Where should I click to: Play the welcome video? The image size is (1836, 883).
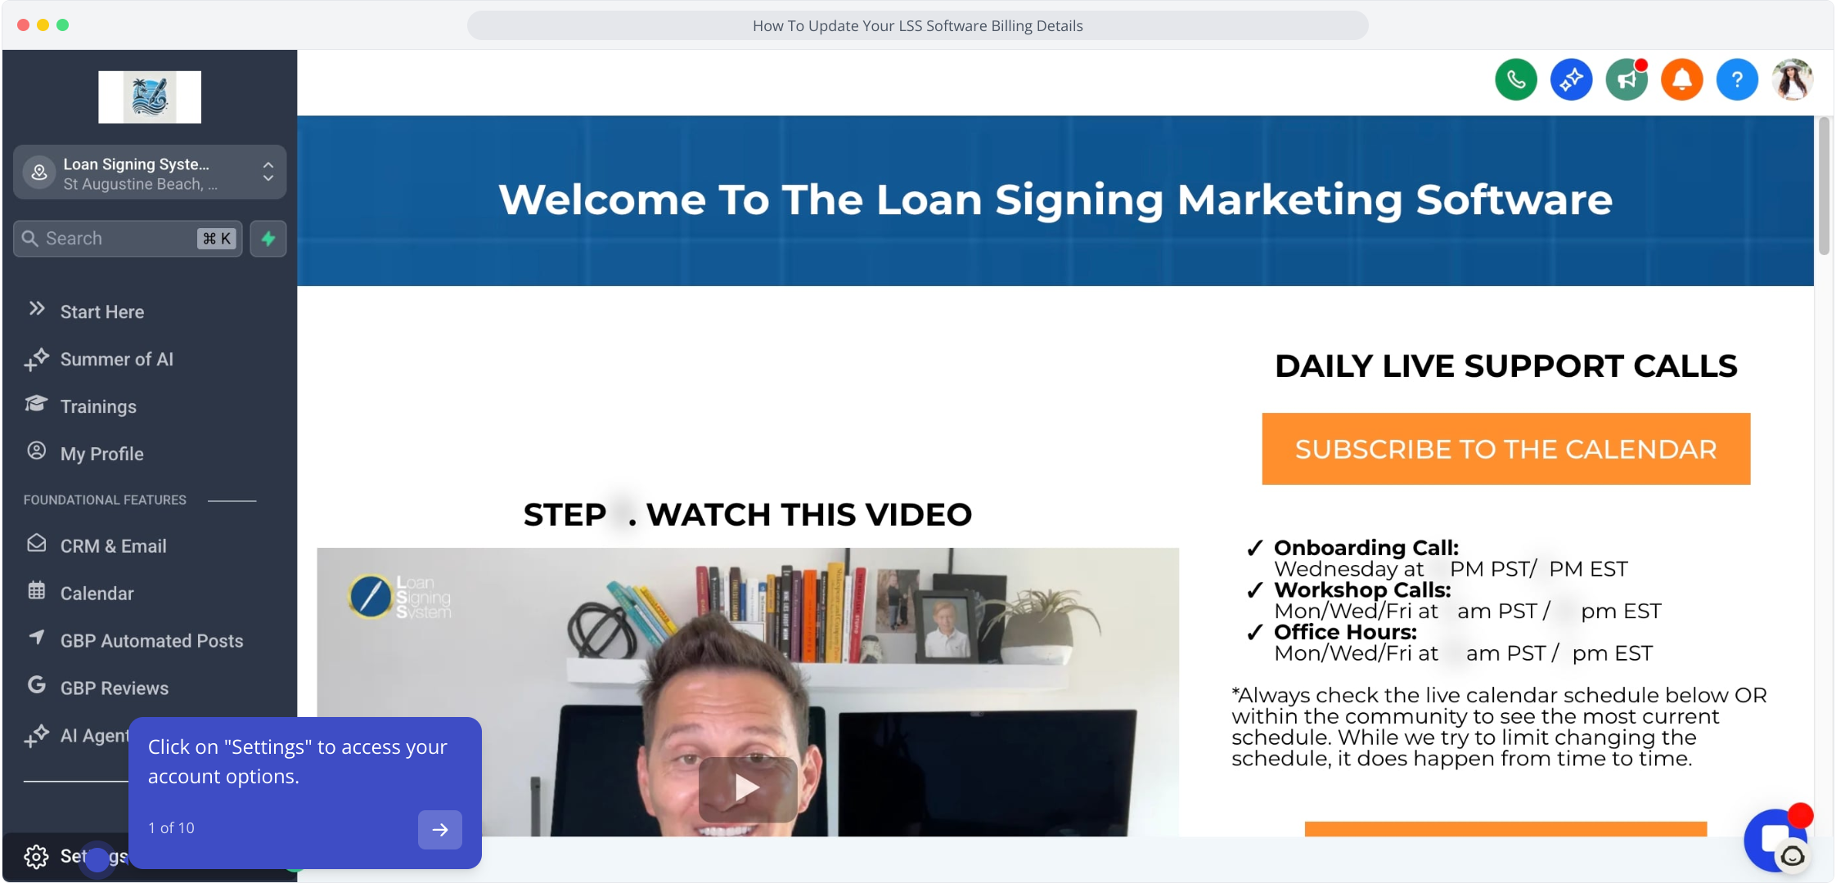click(x=747, y=789)
